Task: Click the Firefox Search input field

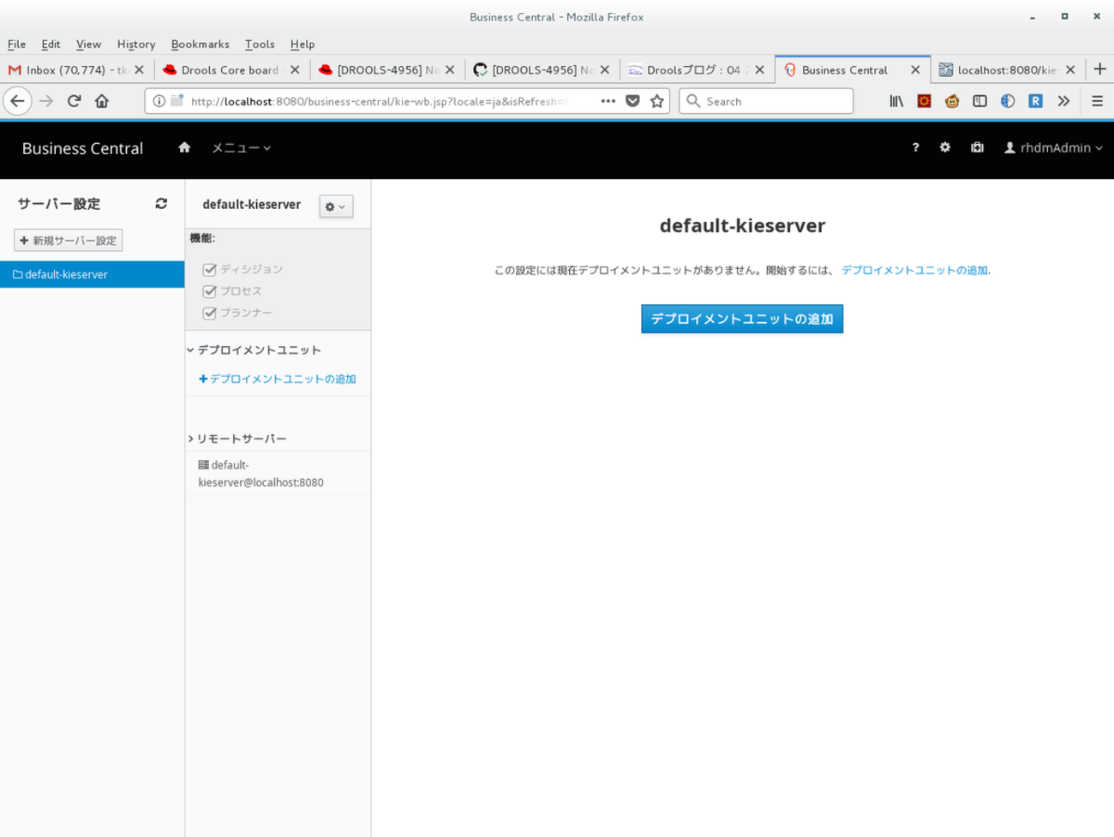Action: [771, 101]
